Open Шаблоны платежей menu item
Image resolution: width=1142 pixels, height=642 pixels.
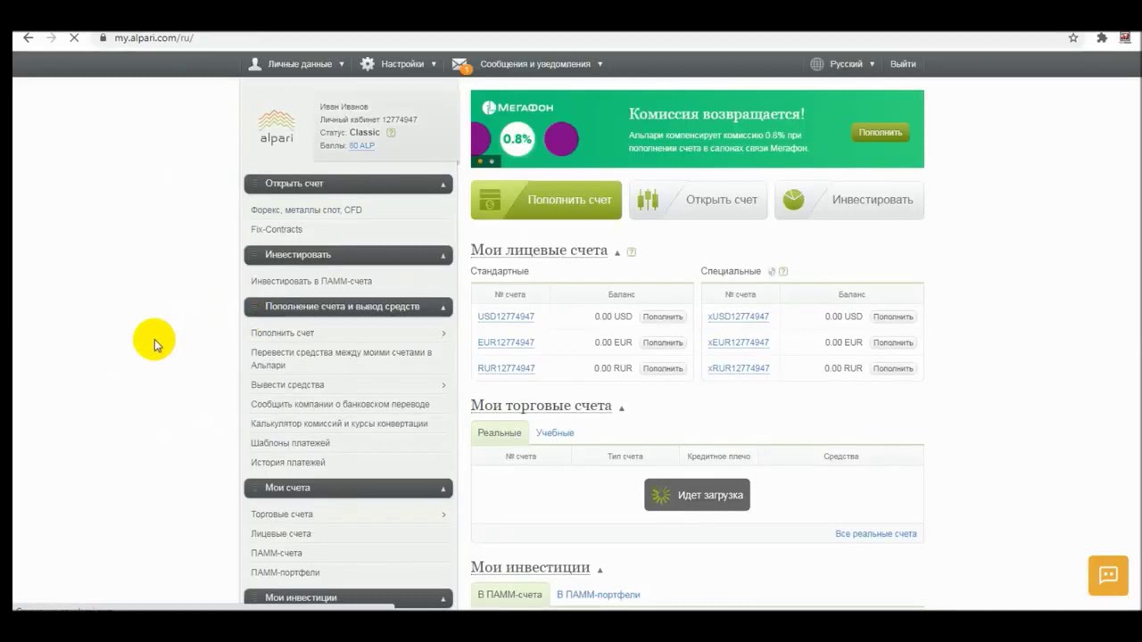tap(290, 443)
